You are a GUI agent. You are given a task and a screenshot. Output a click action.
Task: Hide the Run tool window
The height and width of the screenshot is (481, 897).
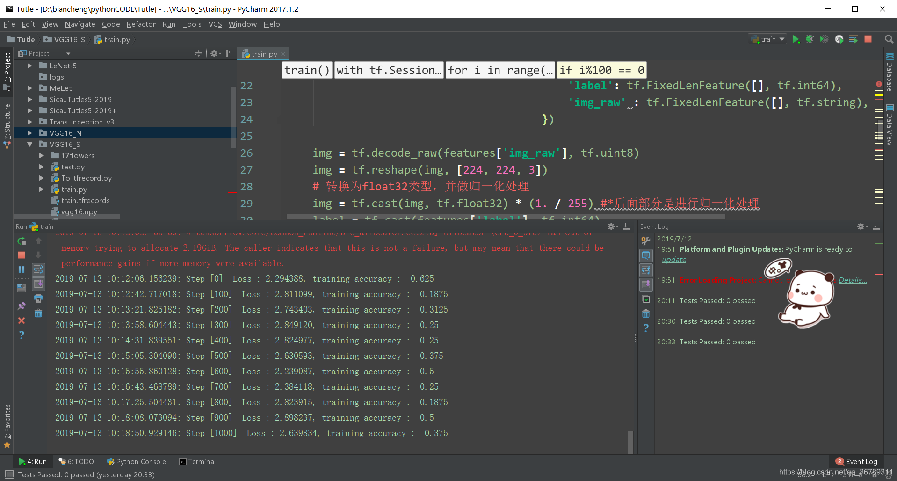click(x=627, y=226)
